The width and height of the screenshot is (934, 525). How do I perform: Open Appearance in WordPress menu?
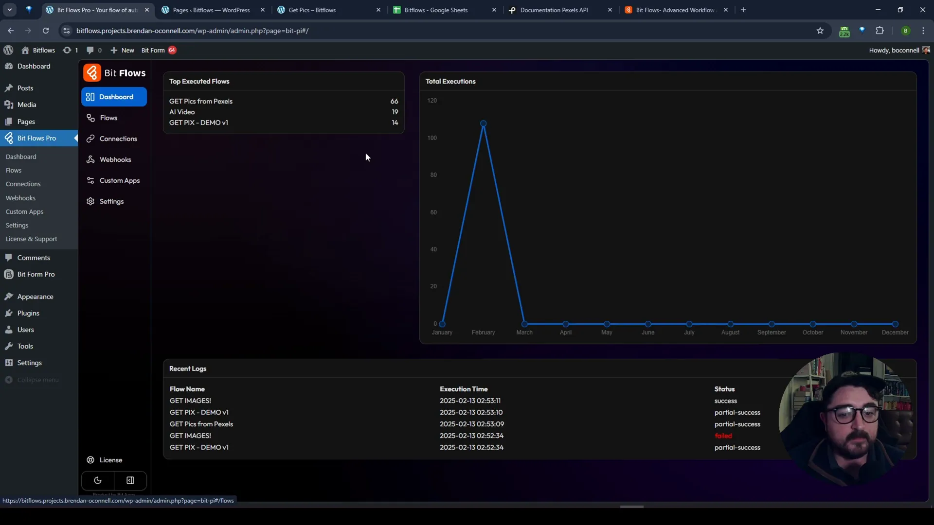(x=39, y=297)
